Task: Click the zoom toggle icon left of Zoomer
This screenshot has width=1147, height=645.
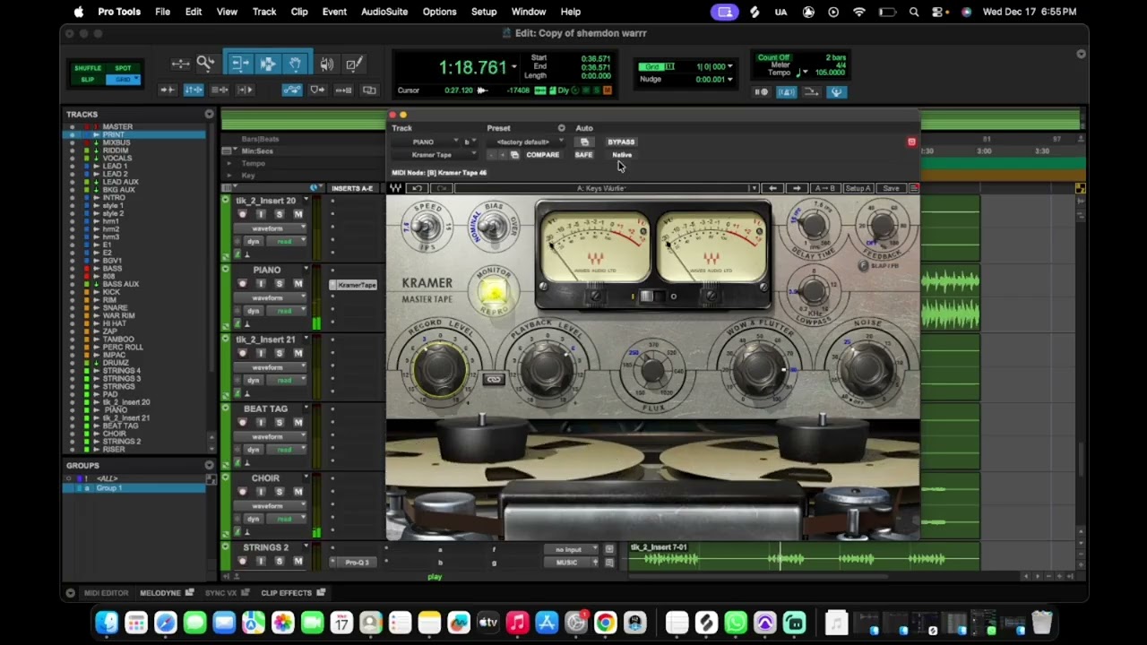Action: 180,64
